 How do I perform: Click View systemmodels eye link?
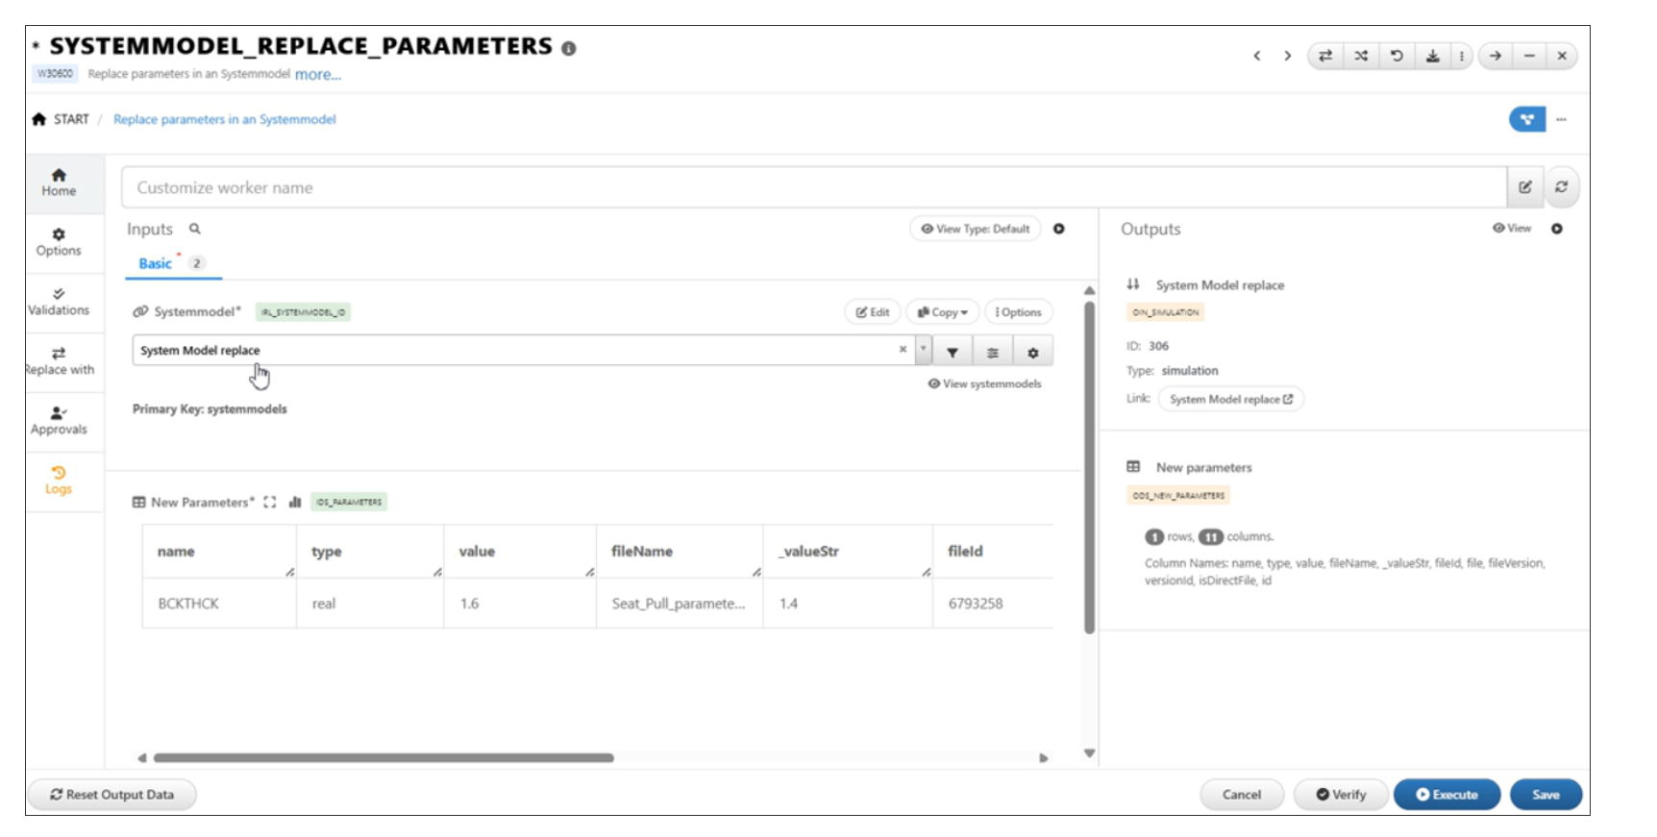984,383
